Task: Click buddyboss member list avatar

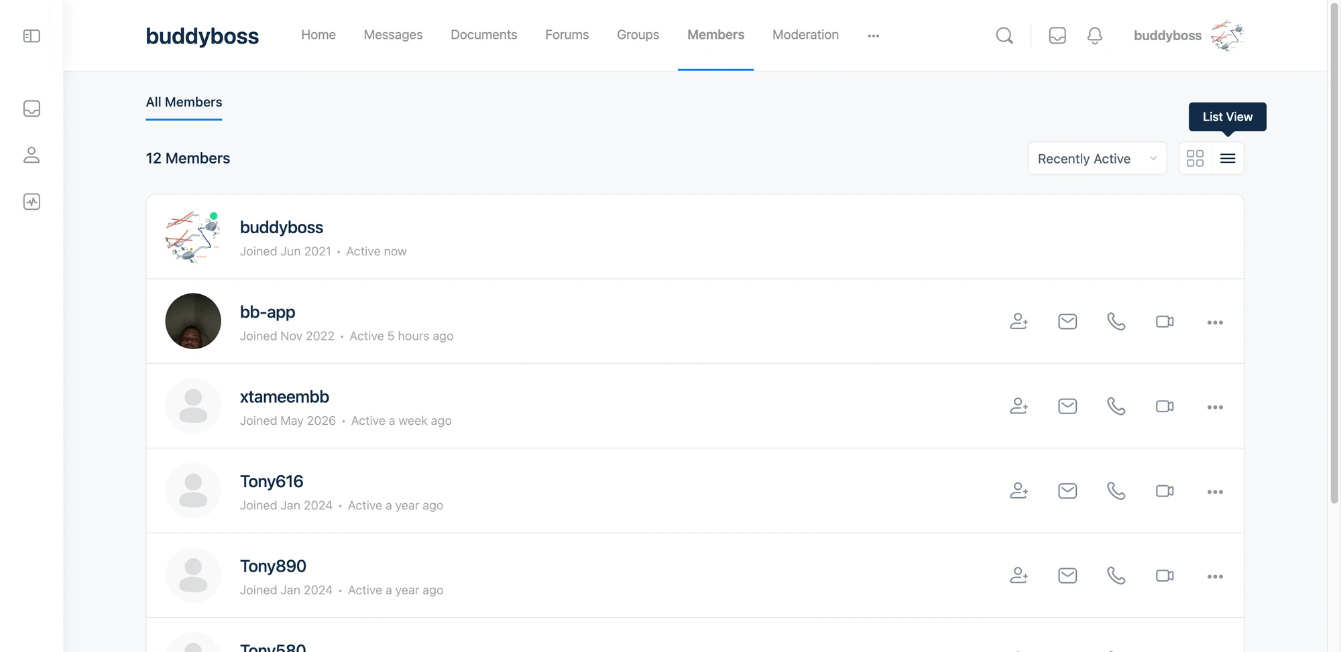Action: coord(193,237)
